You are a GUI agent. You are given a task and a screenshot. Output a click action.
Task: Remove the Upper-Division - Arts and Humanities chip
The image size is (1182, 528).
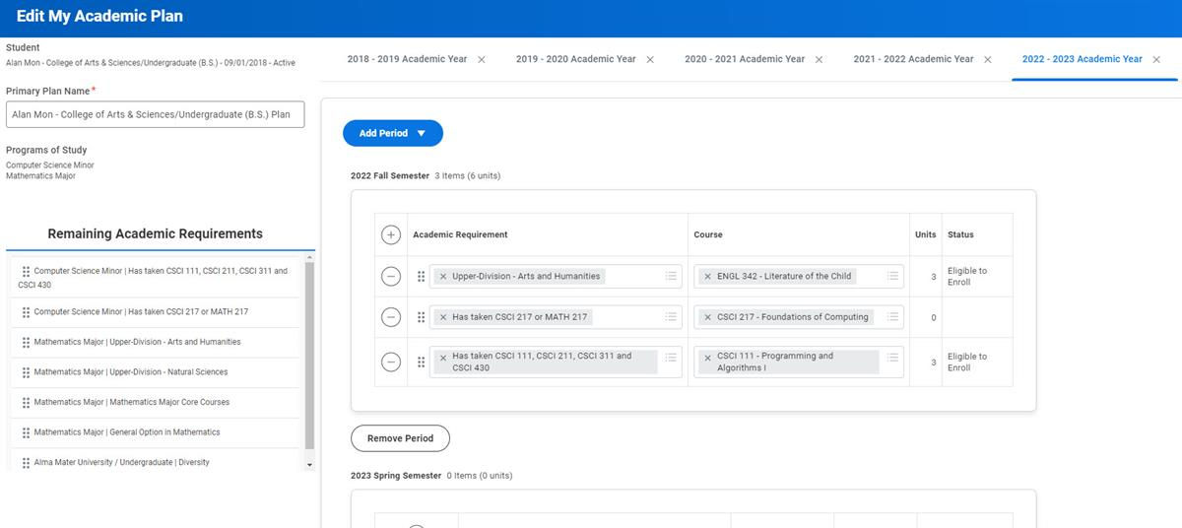443,277
